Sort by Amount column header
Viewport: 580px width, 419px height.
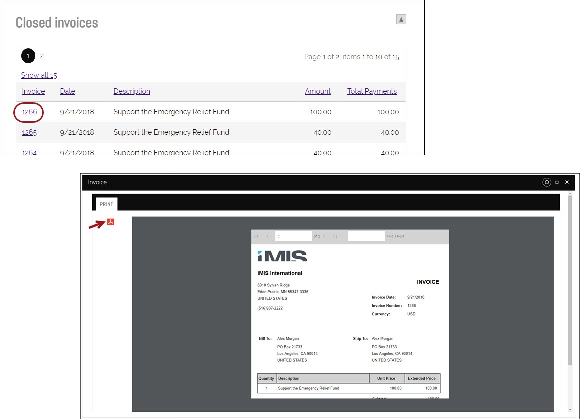(x=318, y=91)
